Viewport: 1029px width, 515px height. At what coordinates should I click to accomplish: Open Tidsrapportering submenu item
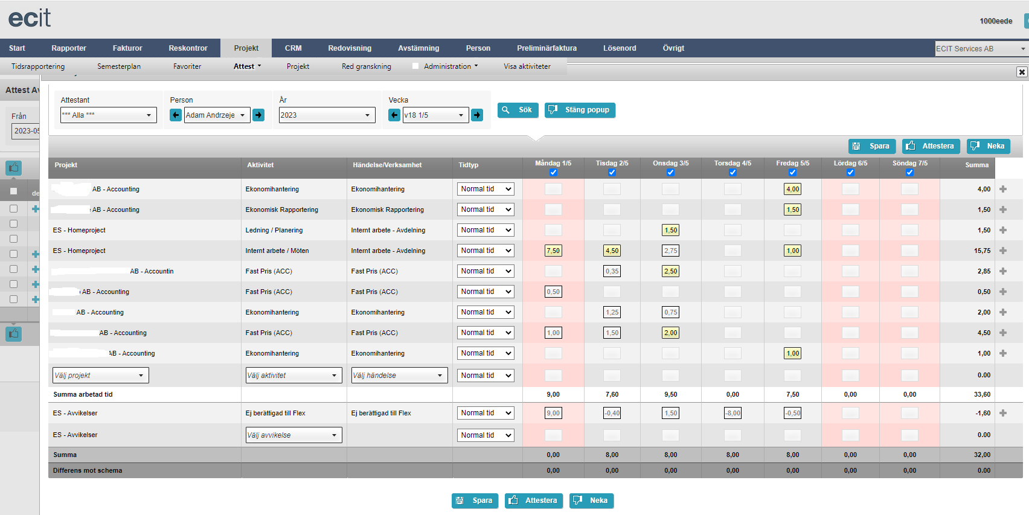click(x=38, y=66)
